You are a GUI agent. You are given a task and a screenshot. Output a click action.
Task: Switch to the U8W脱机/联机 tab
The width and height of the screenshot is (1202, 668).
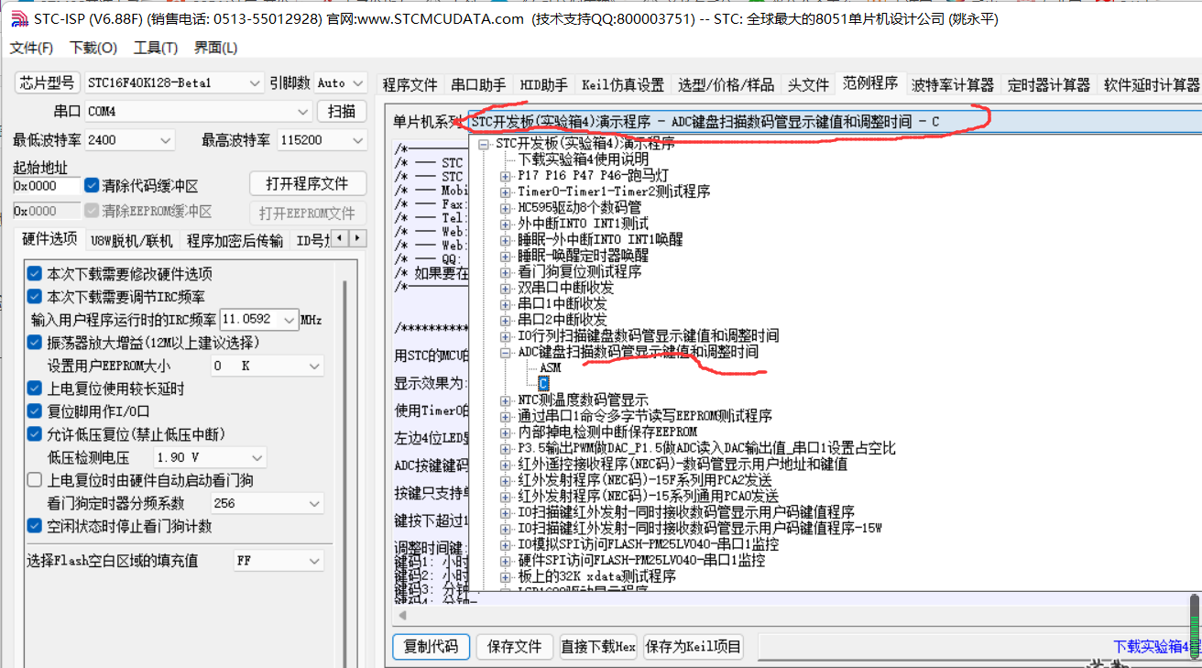132,241
